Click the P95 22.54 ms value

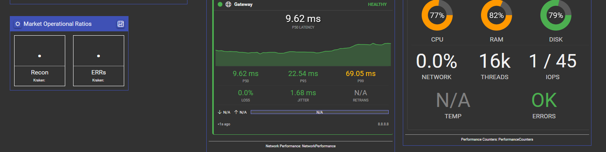303,74
